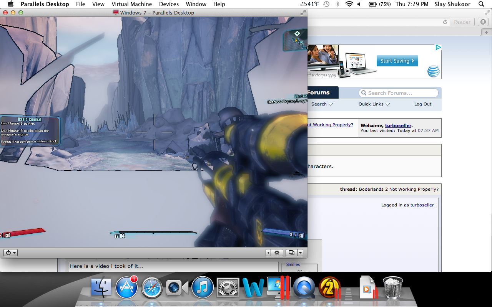Click the AT&T ad info icon
Screen dimensions: 492x307
point(438,48)
